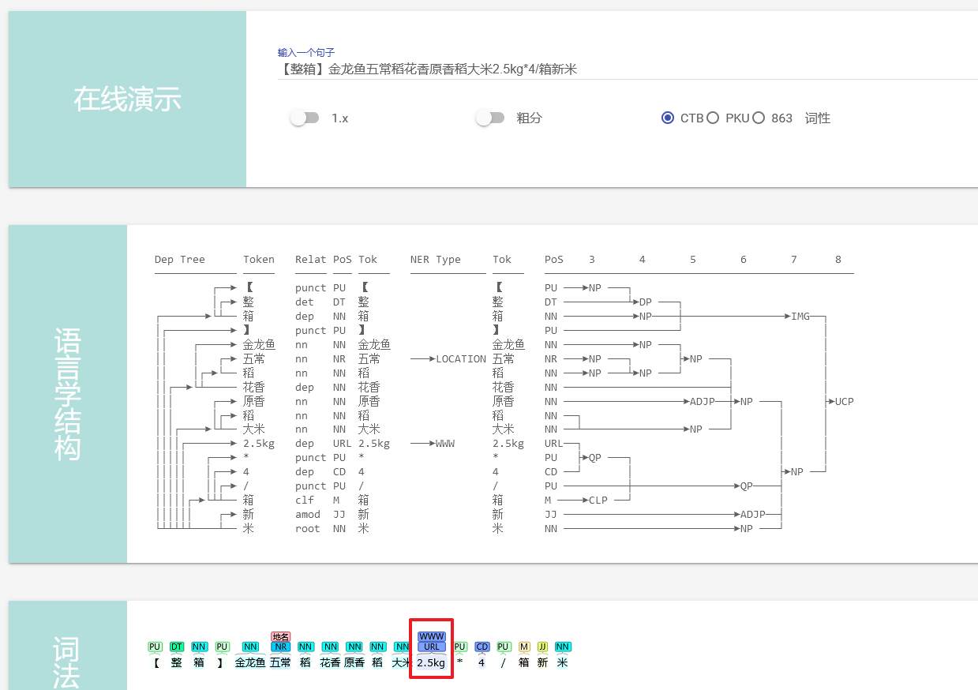Click the PU tag above 【

click(156, 646)
